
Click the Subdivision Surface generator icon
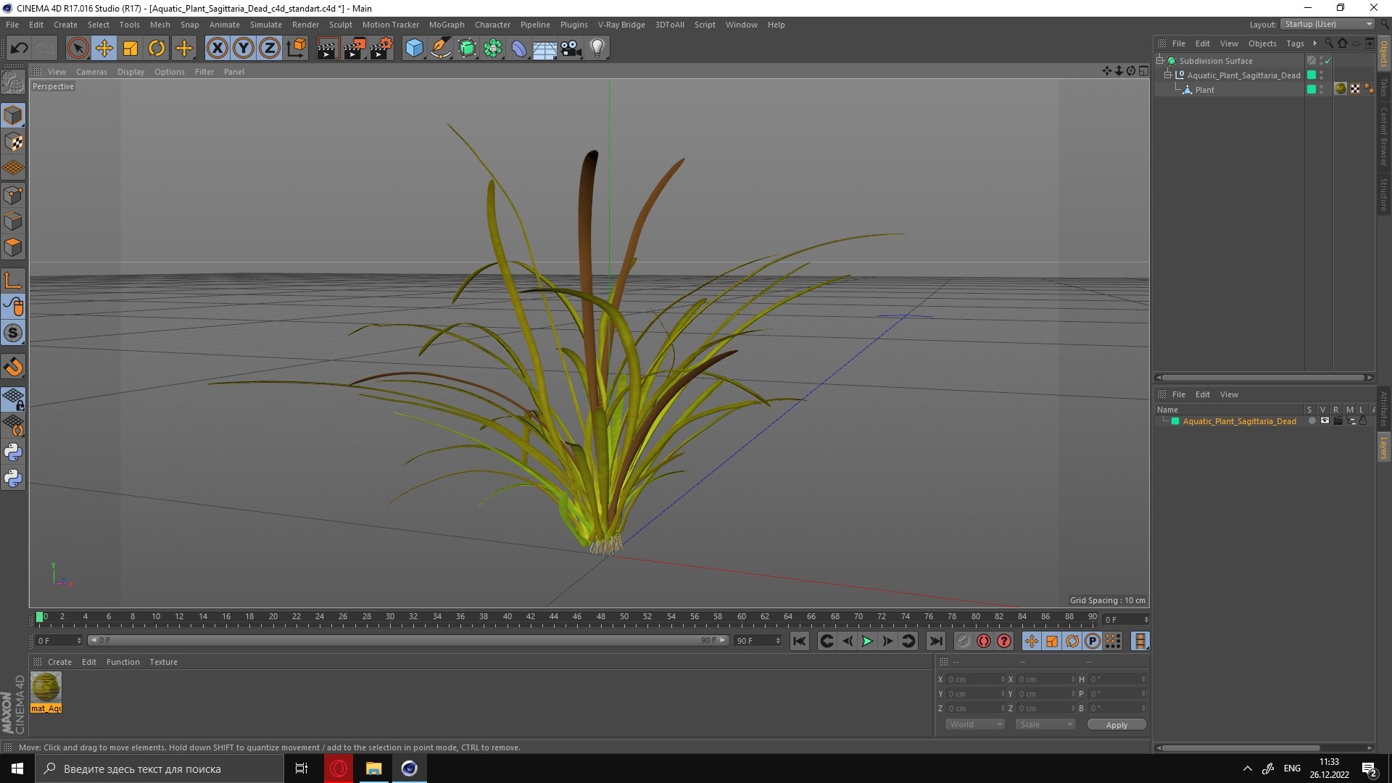point(467,49)
